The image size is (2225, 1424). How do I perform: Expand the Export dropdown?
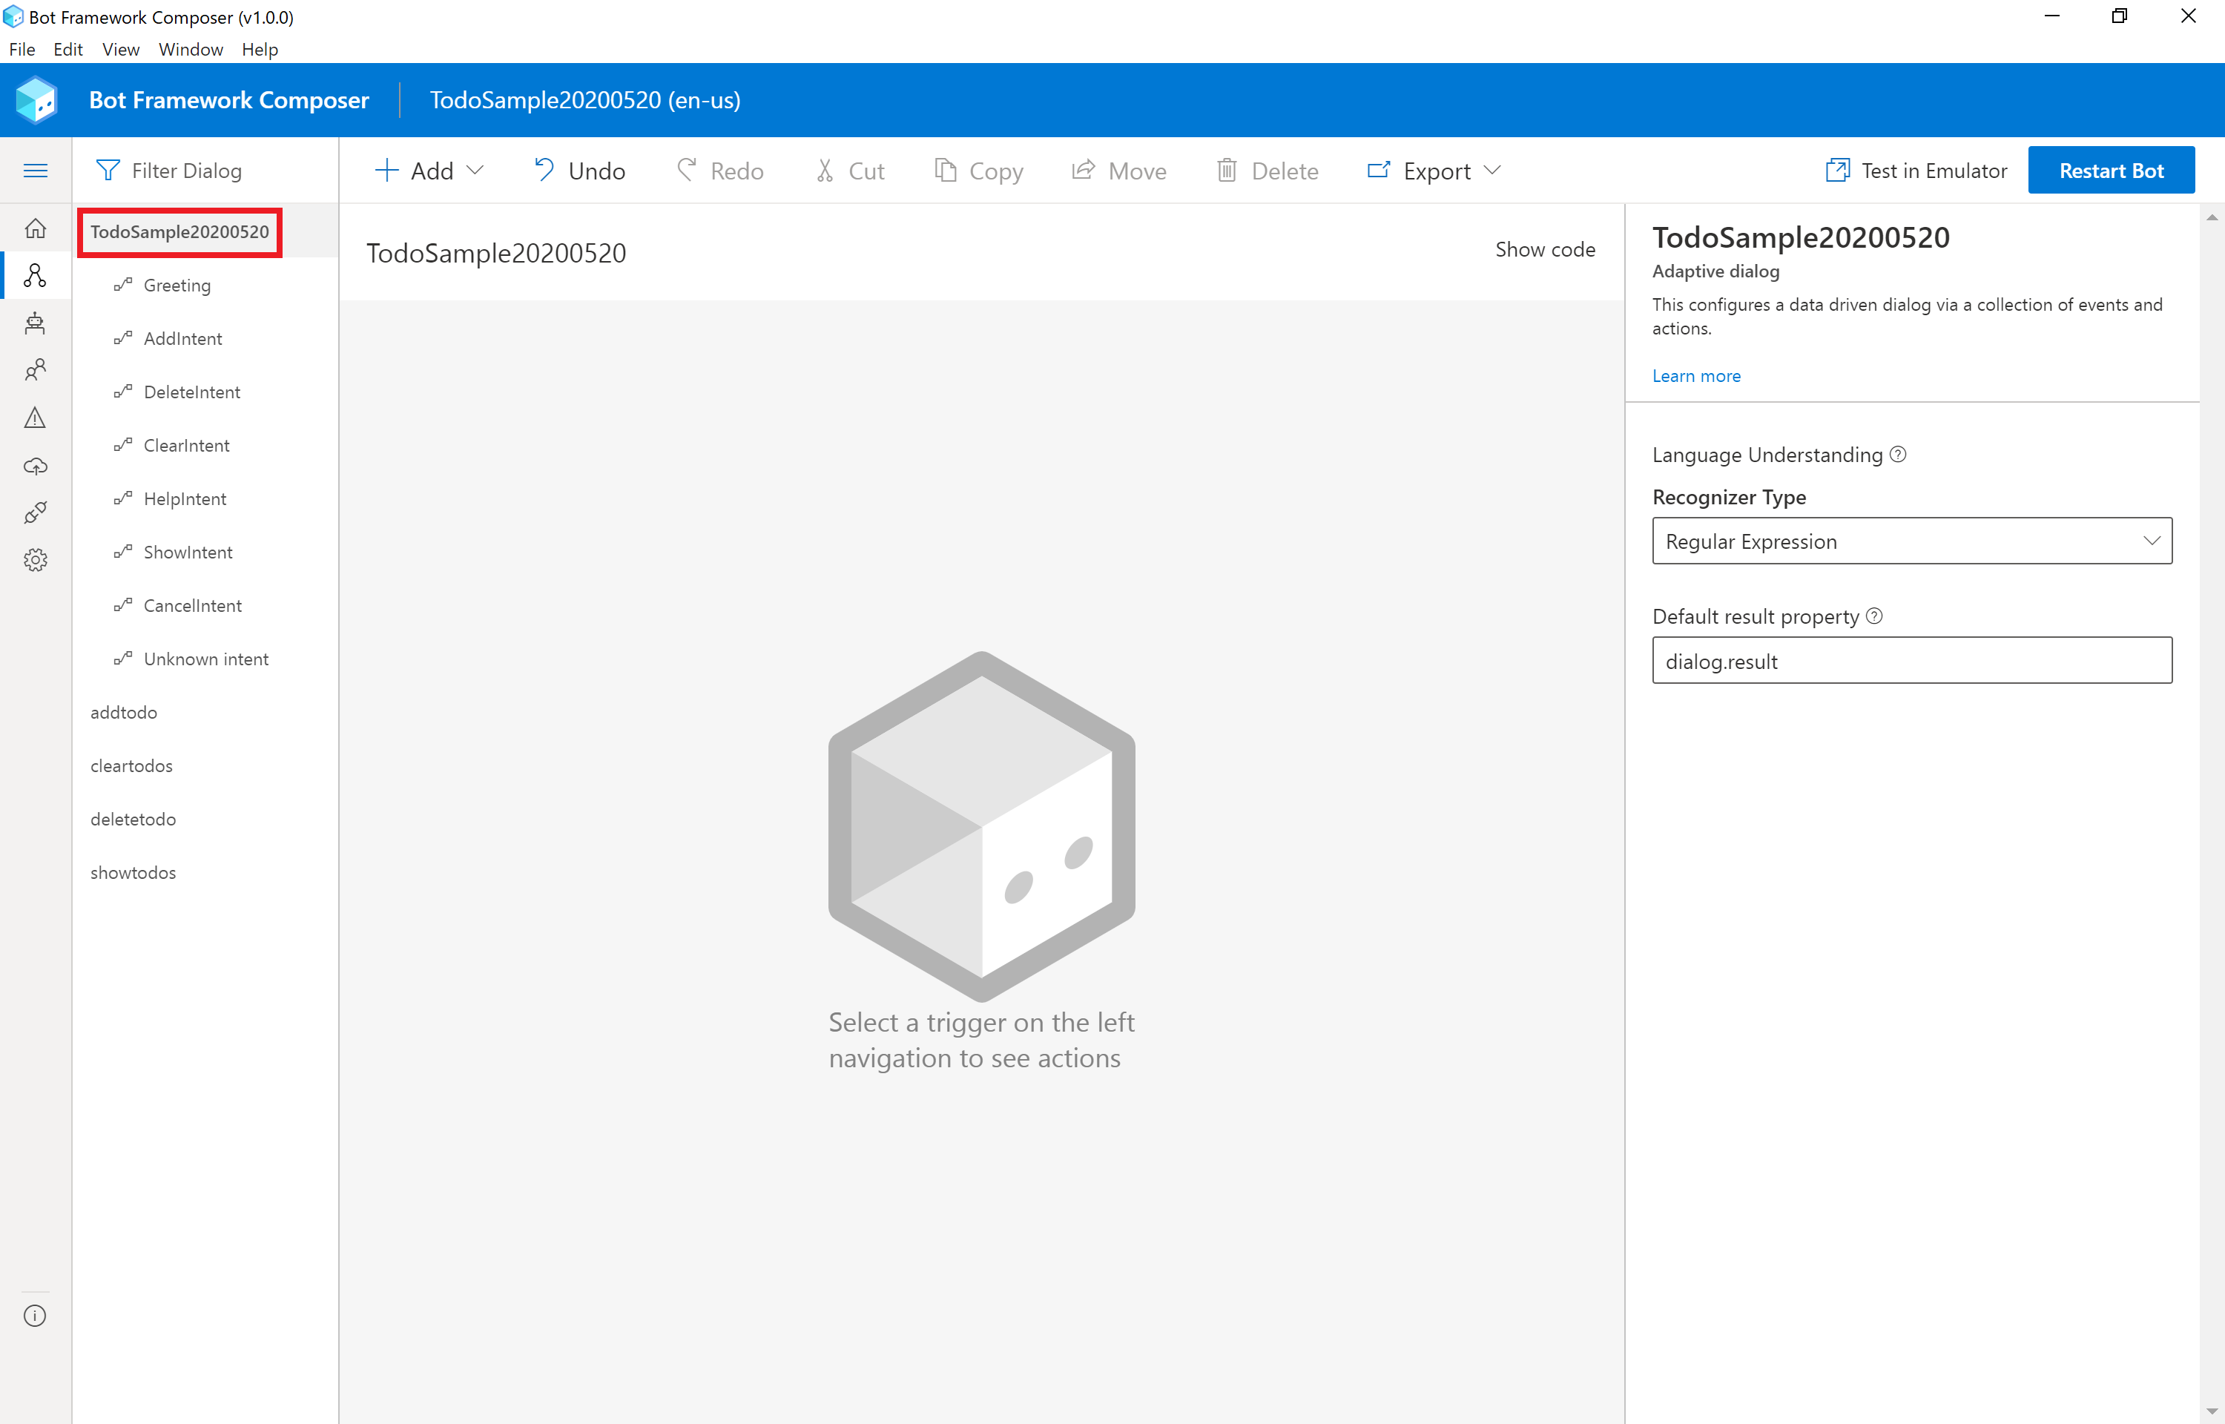[x=1434, y=170]
